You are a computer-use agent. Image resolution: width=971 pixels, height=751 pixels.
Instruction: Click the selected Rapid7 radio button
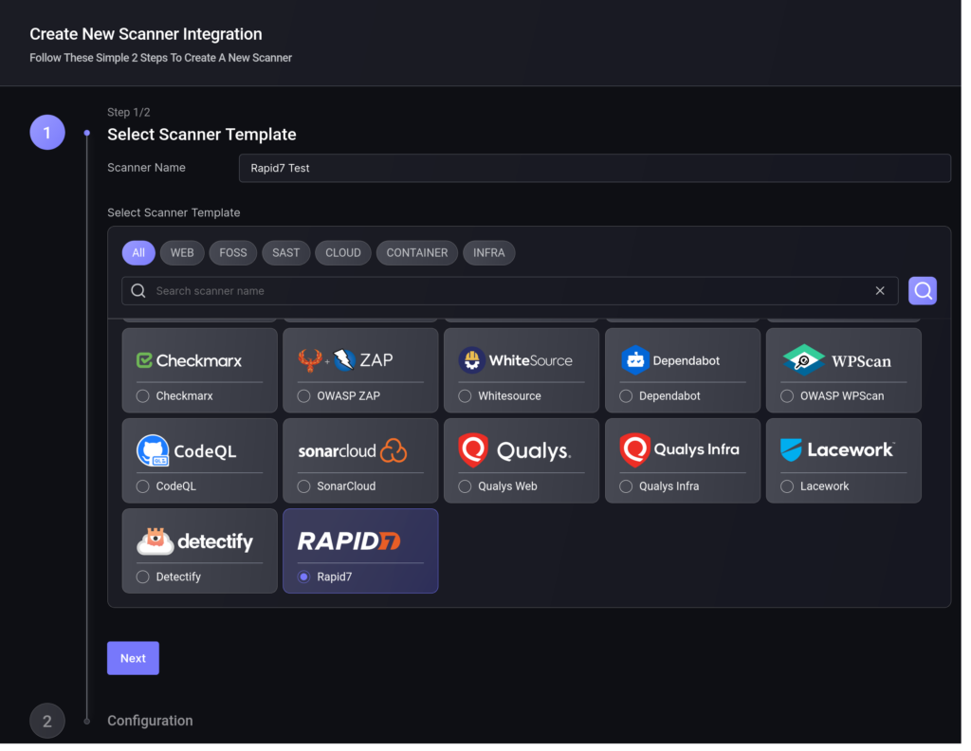click(x=304, y=577)
